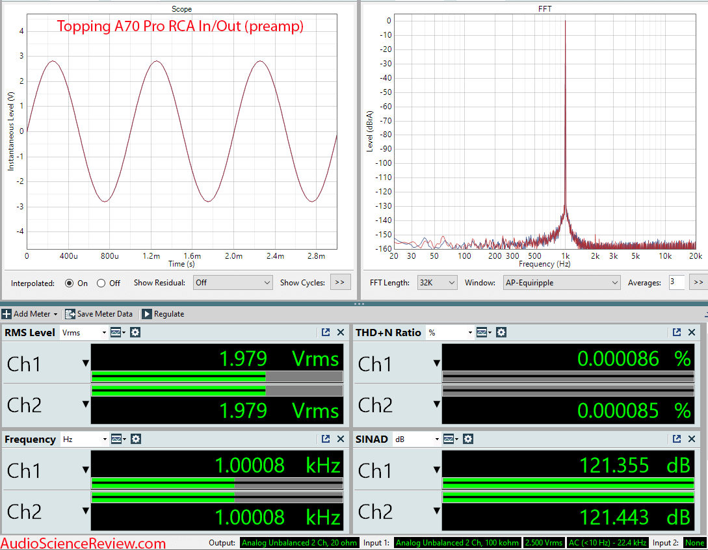Click the Add Meter plus icon
This screenshot has height=550, width=708.
tap(7, 314)
